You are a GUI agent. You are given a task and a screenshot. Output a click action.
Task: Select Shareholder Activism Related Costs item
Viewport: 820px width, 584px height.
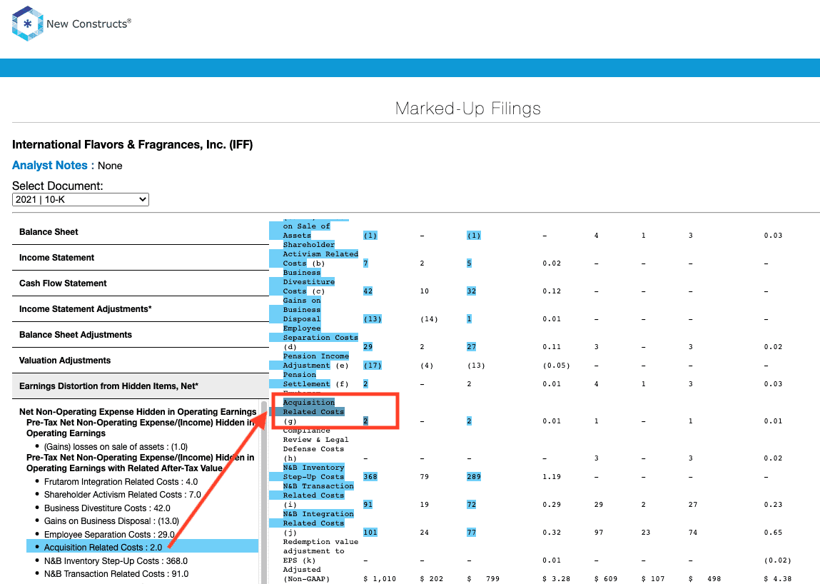pyautogui.click(x=122, y=495)
